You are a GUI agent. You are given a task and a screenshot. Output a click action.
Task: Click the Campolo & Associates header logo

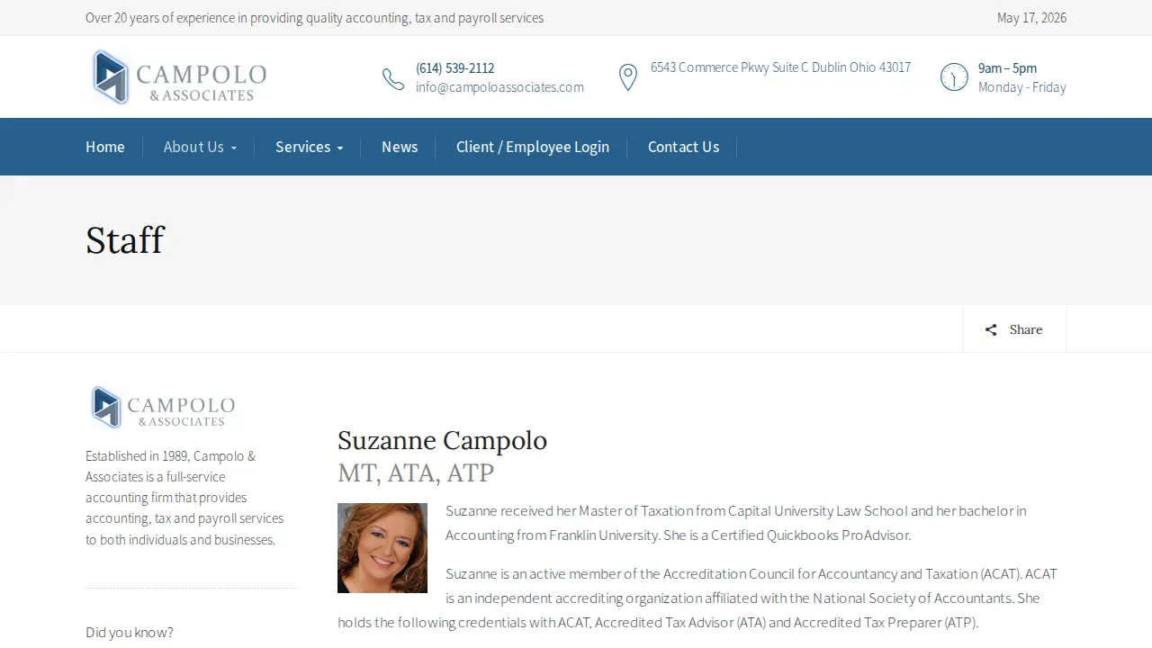click(x=178, y=77)
